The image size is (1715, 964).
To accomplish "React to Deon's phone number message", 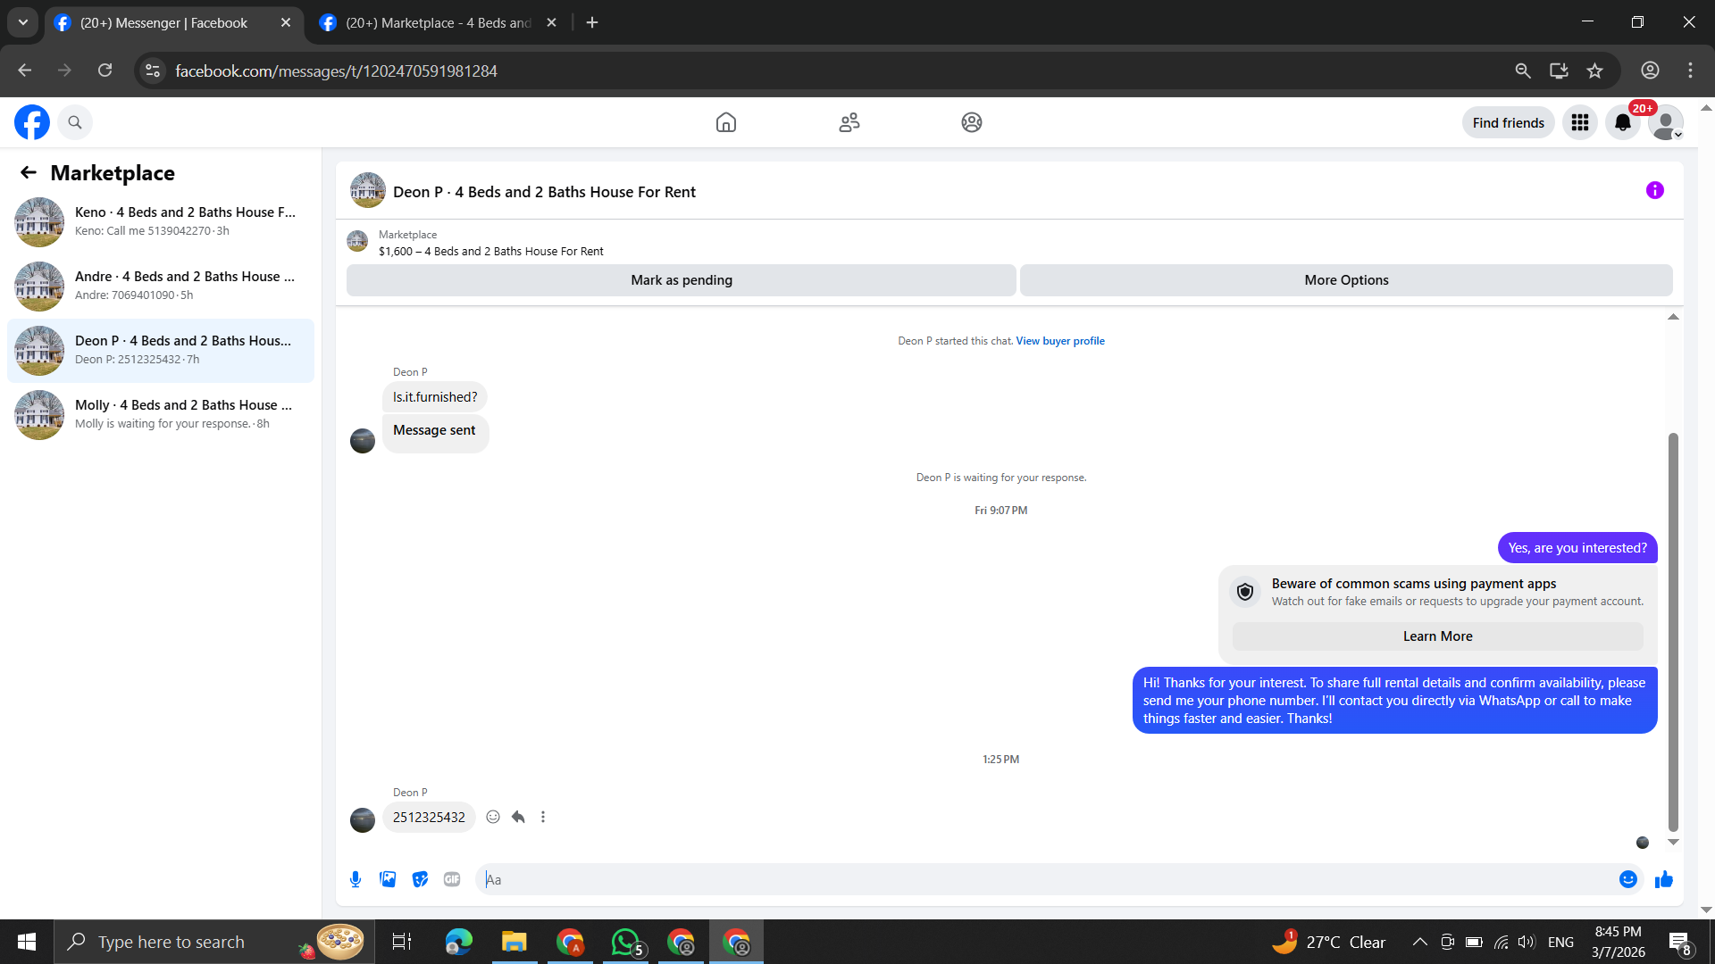I will click(493, 817).
